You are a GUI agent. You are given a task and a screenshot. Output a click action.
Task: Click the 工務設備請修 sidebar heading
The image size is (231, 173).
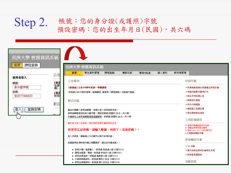[194, 120]
